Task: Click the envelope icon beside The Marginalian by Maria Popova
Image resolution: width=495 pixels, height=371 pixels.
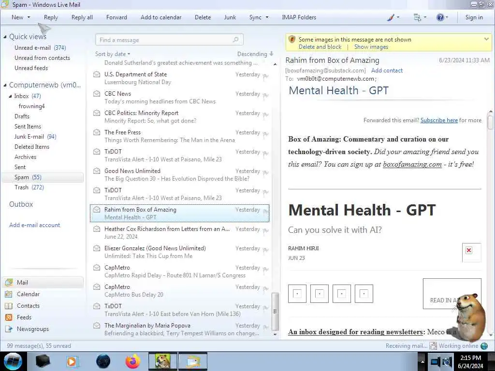Action: click(x=97, y=326)
